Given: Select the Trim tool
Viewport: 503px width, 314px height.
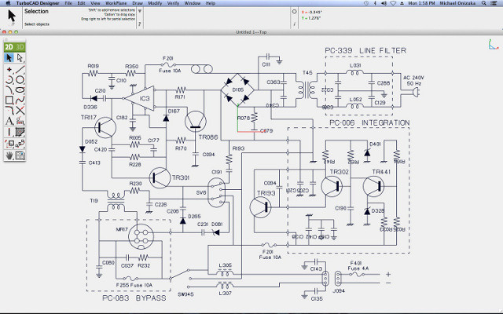Looking at the screenshot, I should click(20, 110).
